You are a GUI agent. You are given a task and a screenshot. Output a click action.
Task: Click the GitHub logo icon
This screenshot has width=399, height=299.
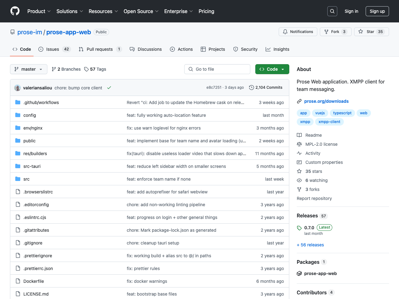click(15, 11)
